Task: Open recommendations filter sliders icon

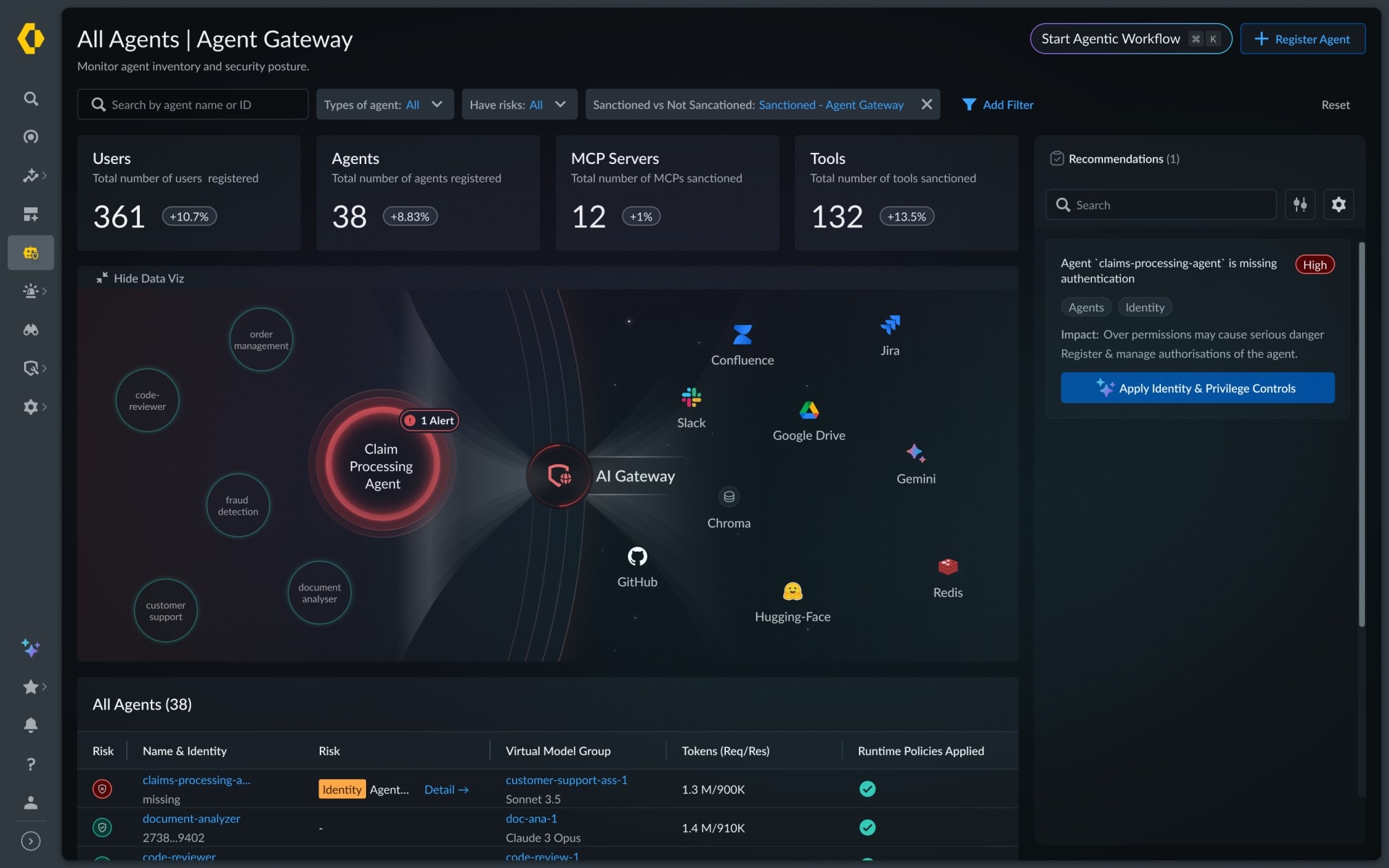Action: point(1300,205)
